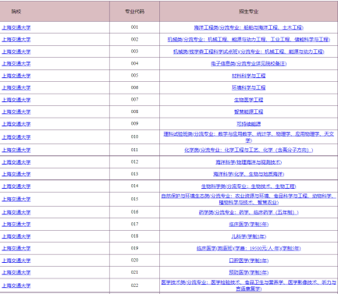Open the 理科试验班类 major link
338x294 pixels.
(x=248, y=137)
